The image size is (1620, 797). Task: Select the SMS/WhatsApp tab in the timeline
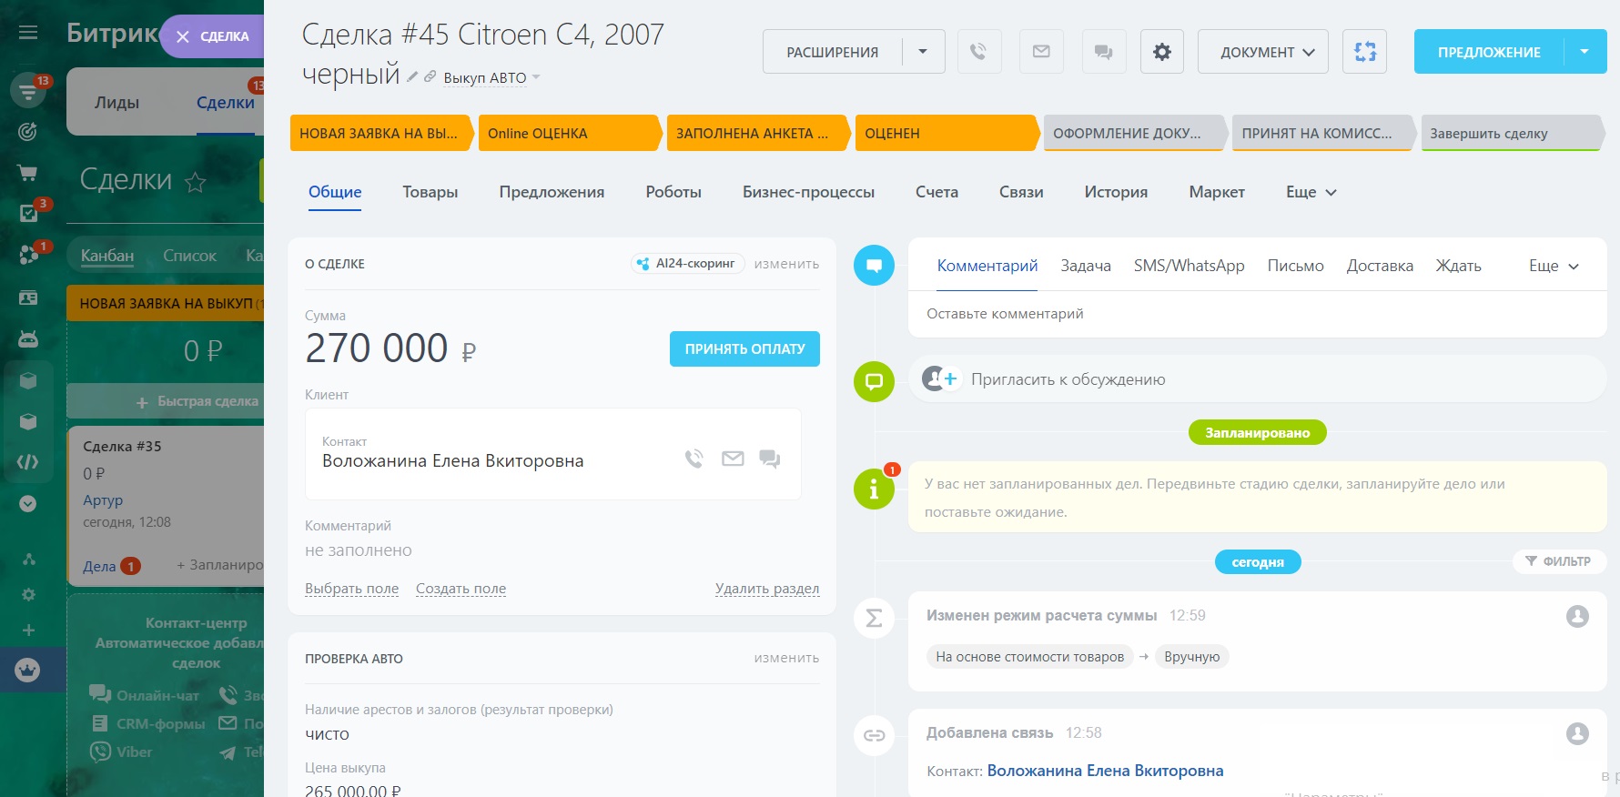tap(1189, 266)
